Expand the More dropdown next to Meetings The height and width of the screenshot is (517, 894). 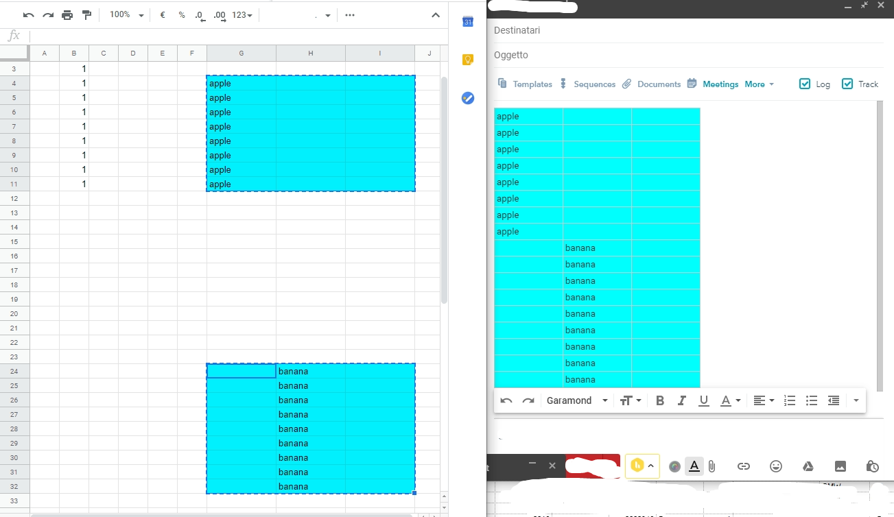point(759,84)
